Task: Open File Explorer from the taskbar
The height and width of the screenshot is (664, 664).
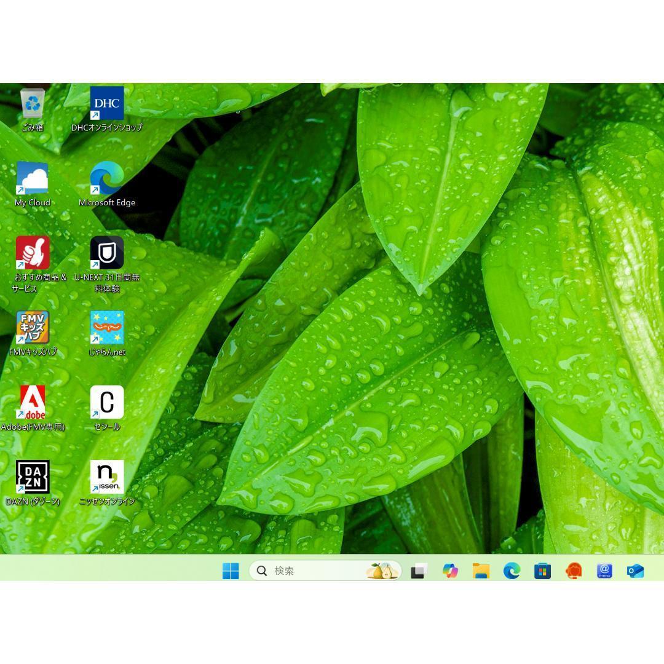Action: pos(481,571)
